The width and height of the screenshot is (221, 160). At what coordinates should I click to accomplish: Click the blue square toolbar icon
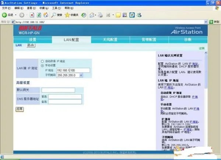coord(132,15)
